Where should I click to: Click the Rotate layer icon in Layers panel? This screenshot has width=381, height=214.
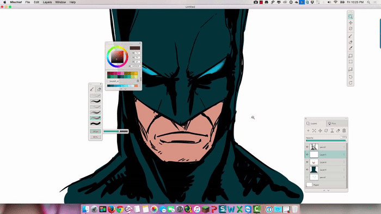coord(326,131)
